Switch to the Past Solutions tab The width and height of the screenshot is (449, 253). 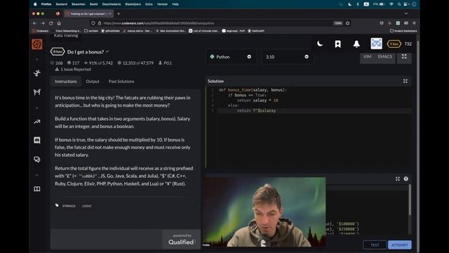(121, 82)
